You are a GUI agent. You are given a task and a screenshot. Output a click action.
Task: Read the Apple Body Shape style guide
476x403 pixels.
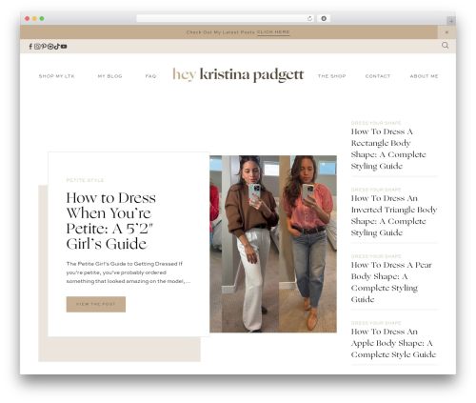[393, 343]
